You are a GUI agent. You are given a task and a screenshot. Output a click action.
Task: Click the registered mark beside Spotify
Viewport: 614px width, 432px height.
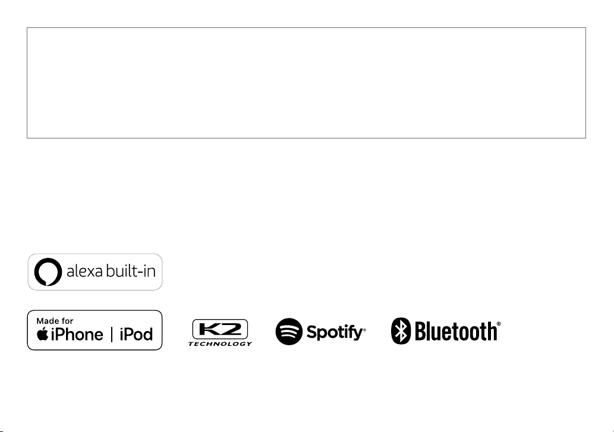click(364, 329)
